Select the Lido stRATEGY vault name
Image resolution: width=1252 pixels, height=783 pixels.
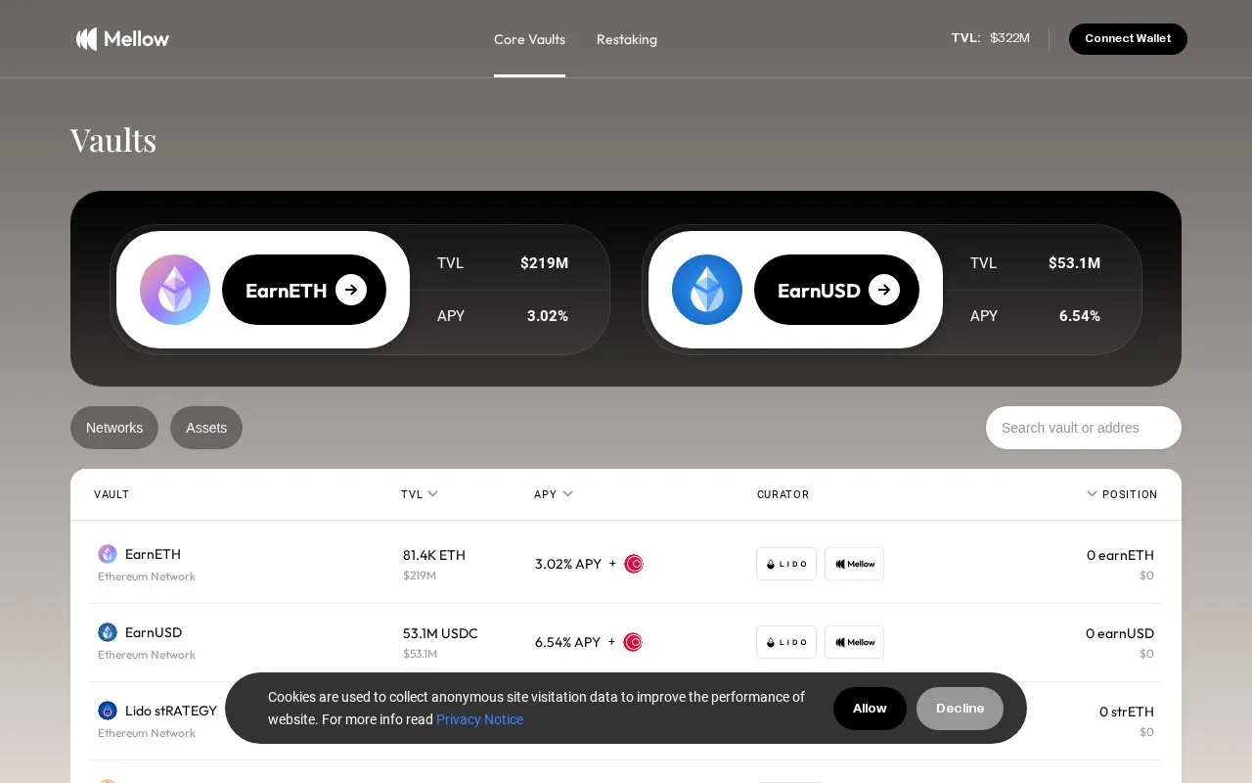click(x=171, y=711)
